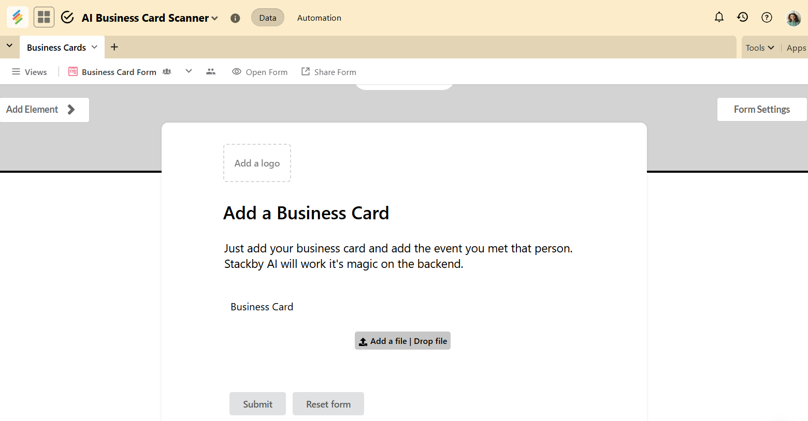
Task: Expand the Tools dropdown
Action: coord(759,47)
